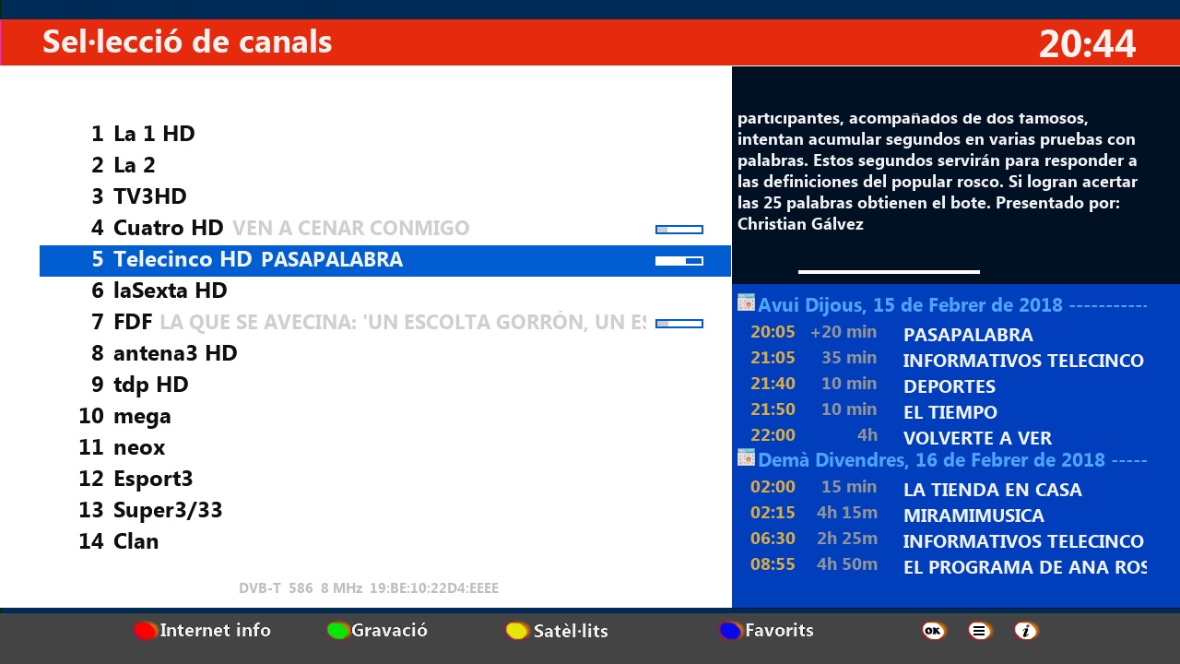The height and width of the screenshot is (664, 1180).
Task: Select 21:50 EL TIEMPO entry
Action: 942,411
